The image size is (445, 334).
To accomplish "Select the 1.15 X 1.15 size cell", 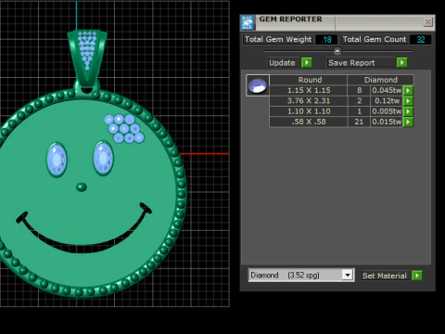I will pyautogui.click(x=309, y=90).
